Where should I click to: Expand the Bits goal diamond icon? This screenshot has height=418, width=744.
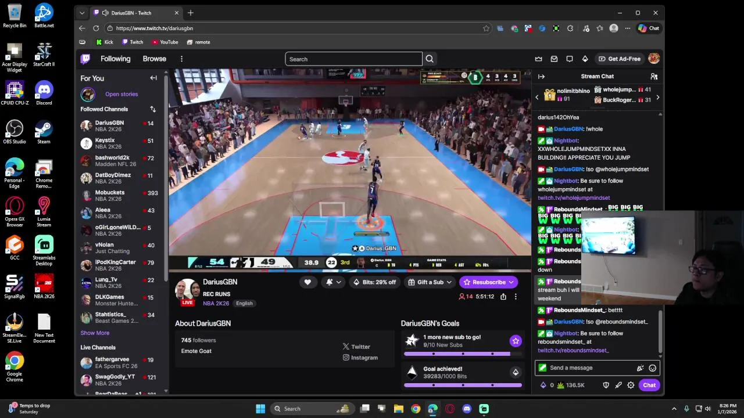point(515,372)
